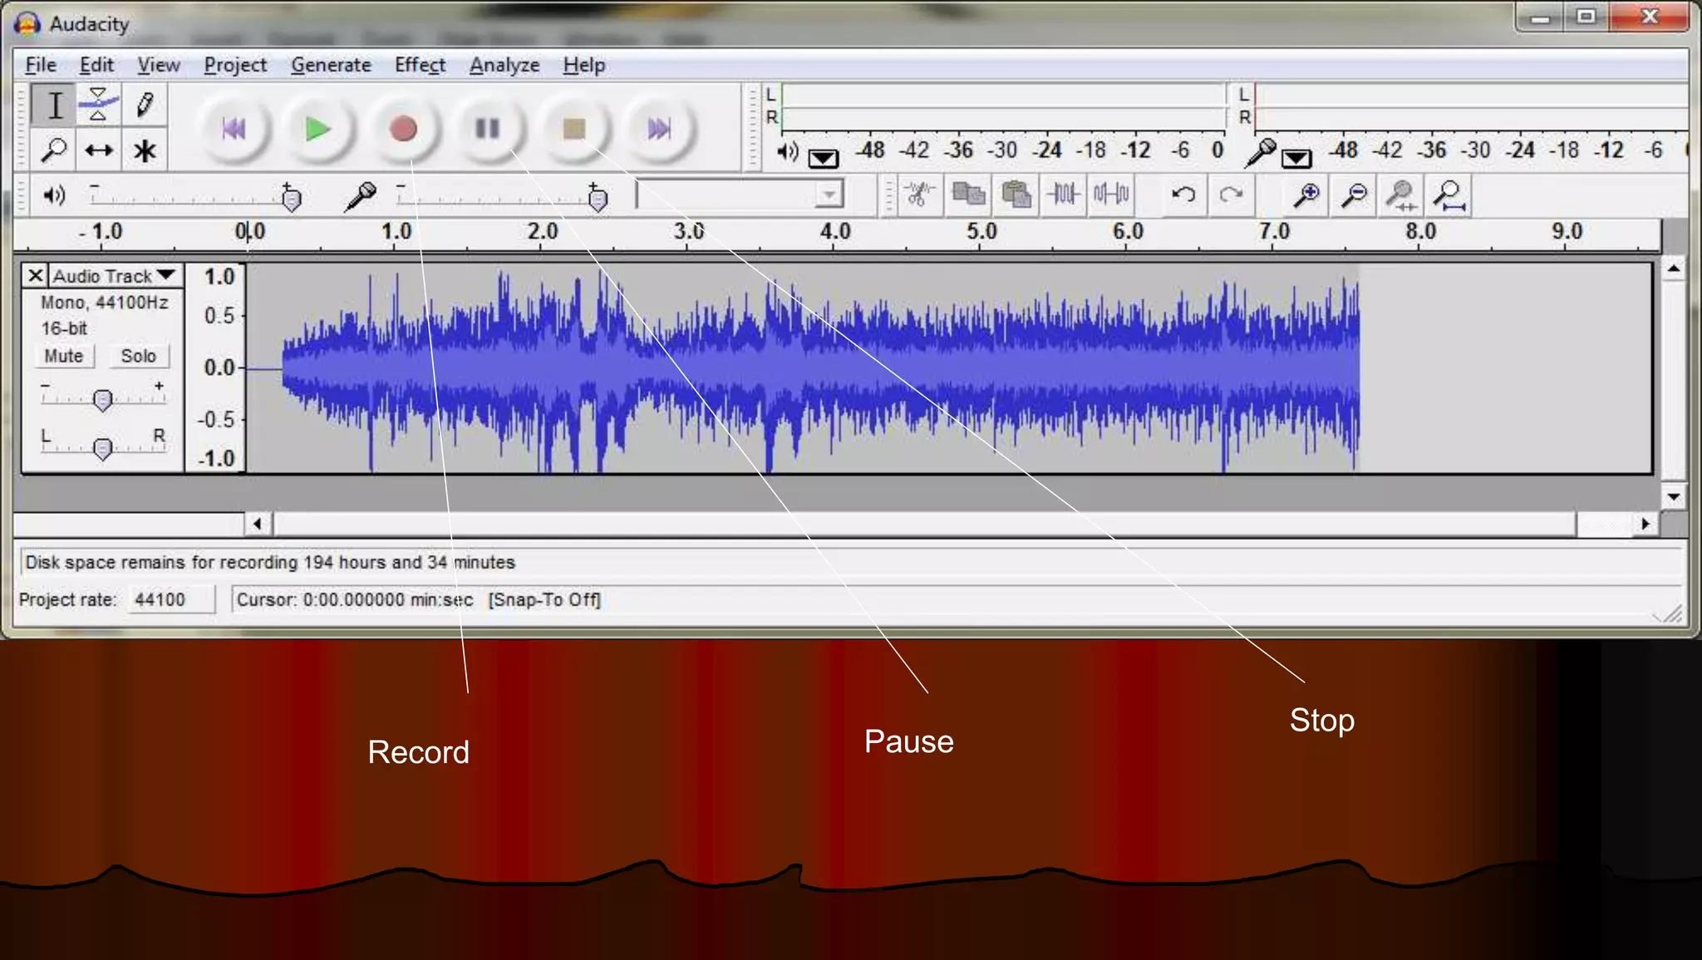Click the Paste icon

pyautogui.click(x=1016, y=195)
